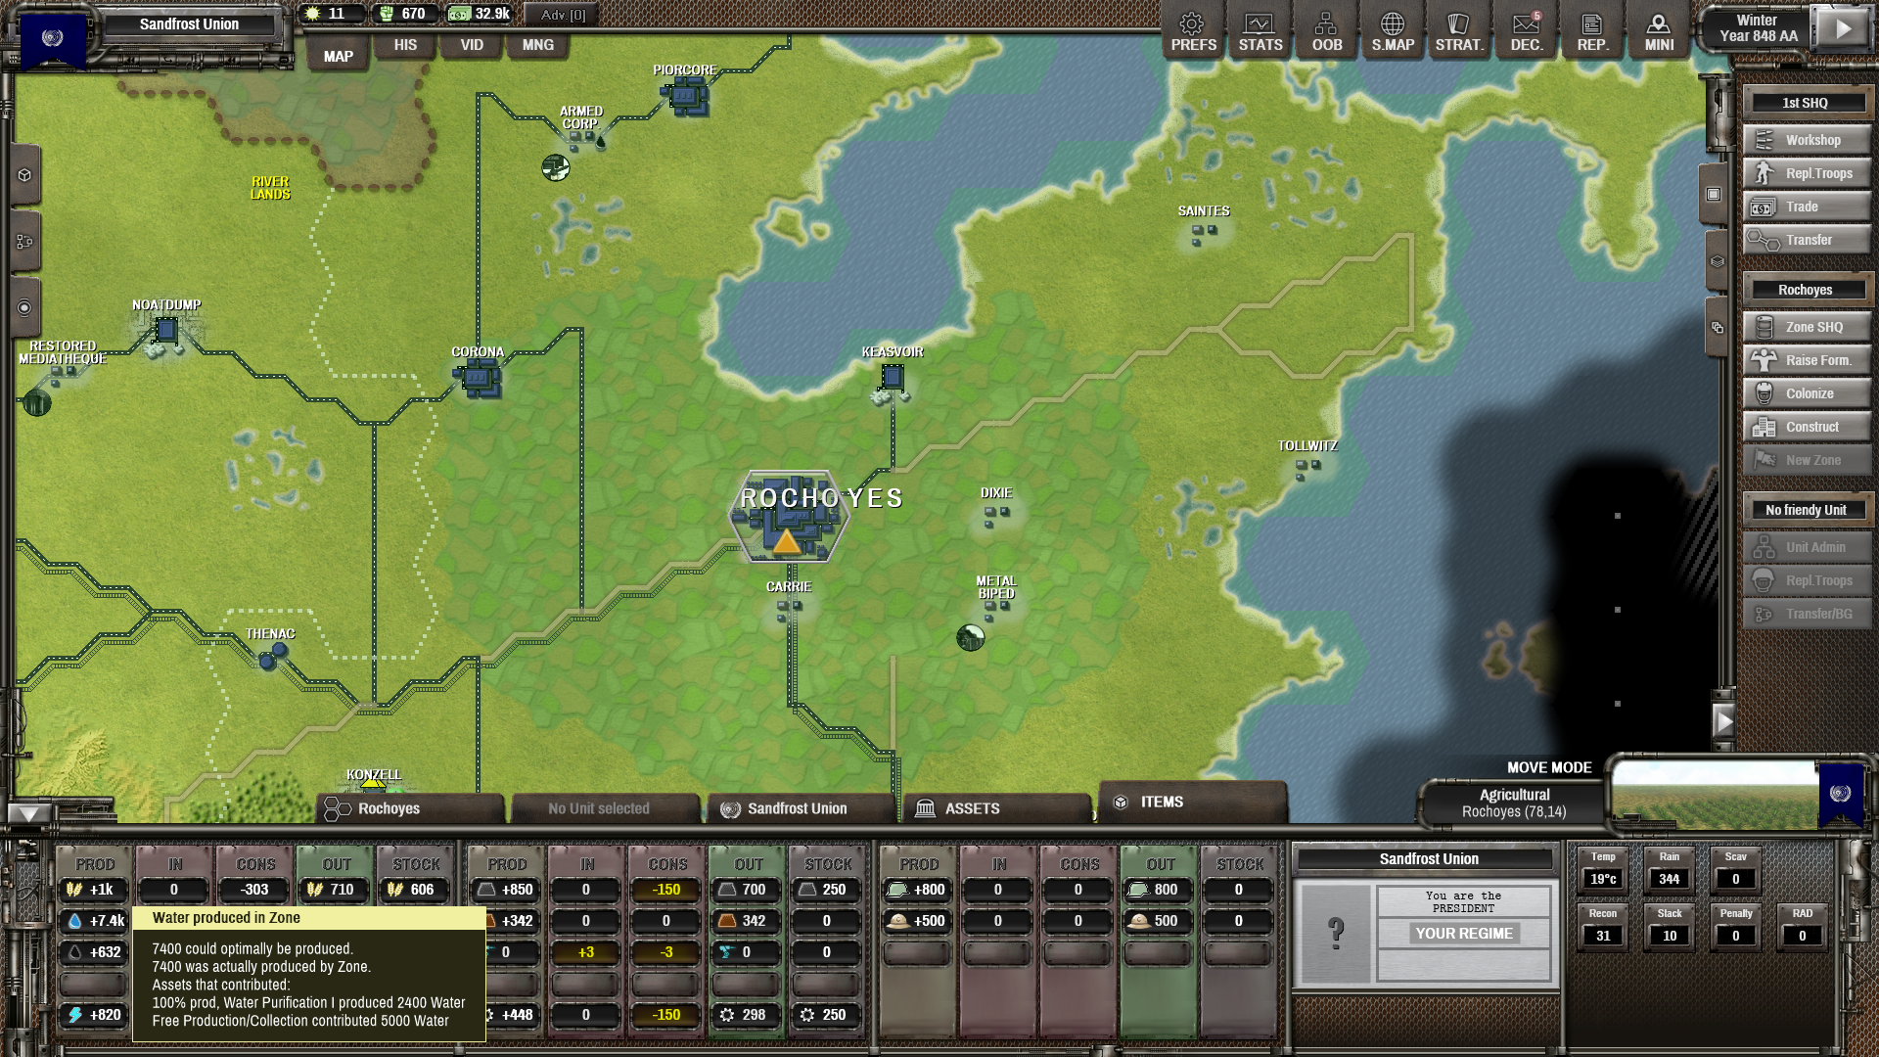End turn with the play arrow
The height and width of the screenshot is (1057, 1879).
1842,28
